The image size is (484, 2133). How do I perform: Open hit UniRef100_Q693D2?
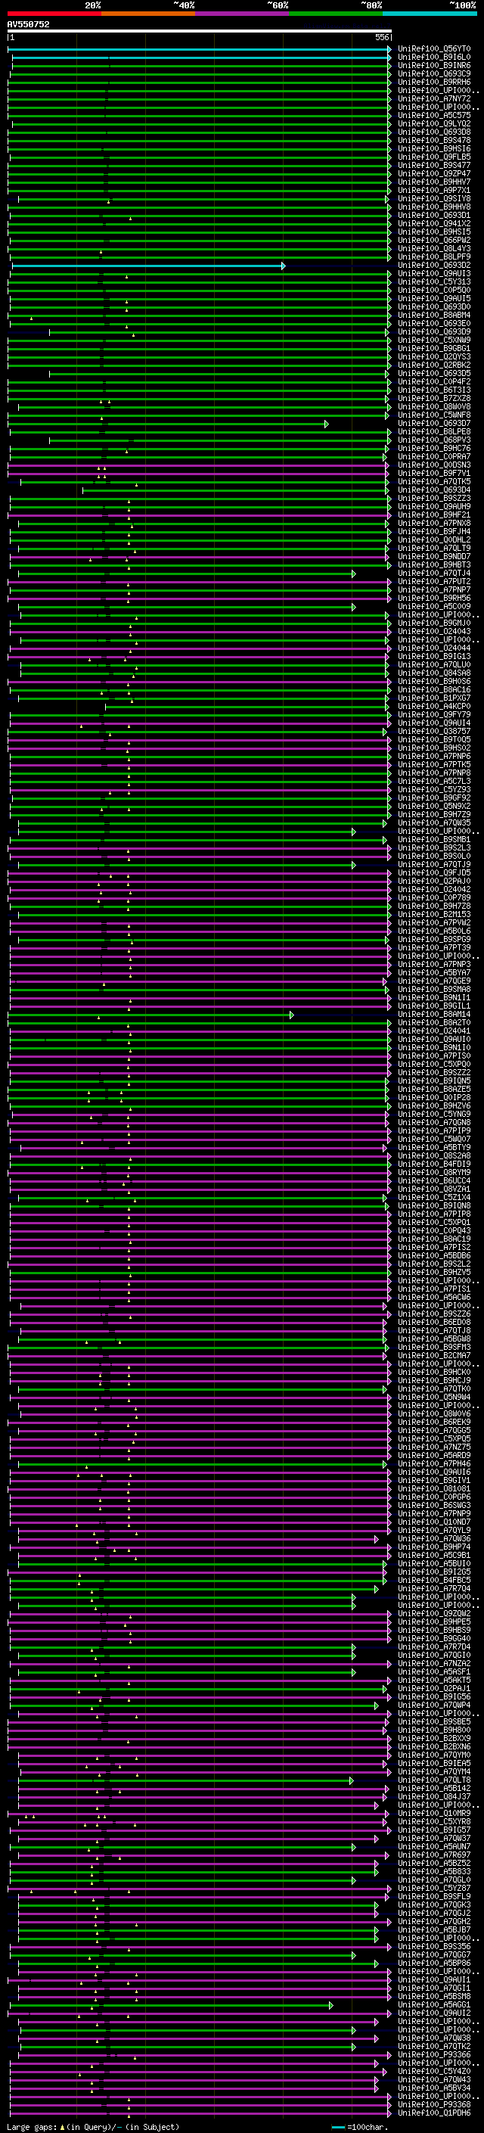(433, 265)
